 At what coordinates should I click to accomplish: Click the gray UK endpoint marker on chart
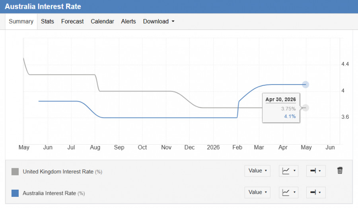pos(305,108)
